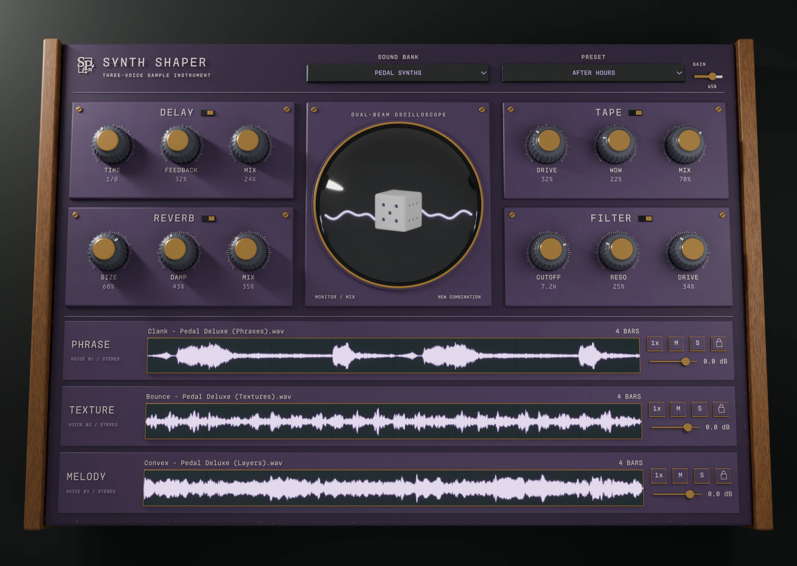Click the Convex Melody waveform display
Screen dimensions: 797x566
pos(394,488)
